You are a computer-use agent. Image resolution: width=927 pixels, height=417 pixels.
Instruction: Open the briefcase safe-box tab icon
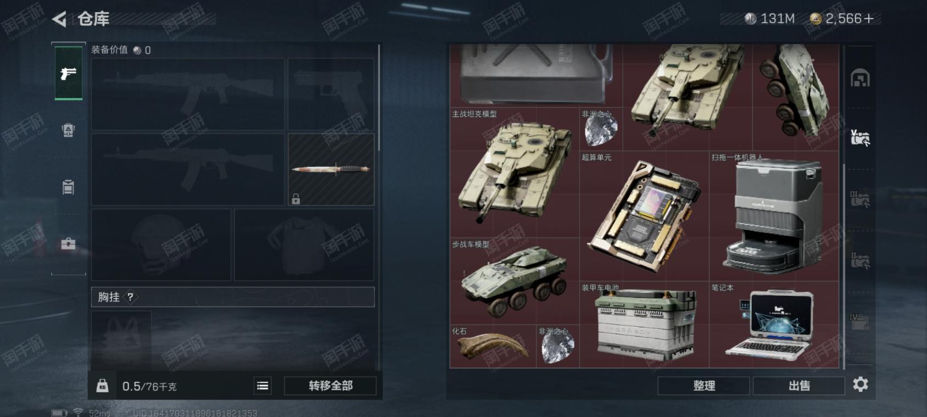click(68, 243)
